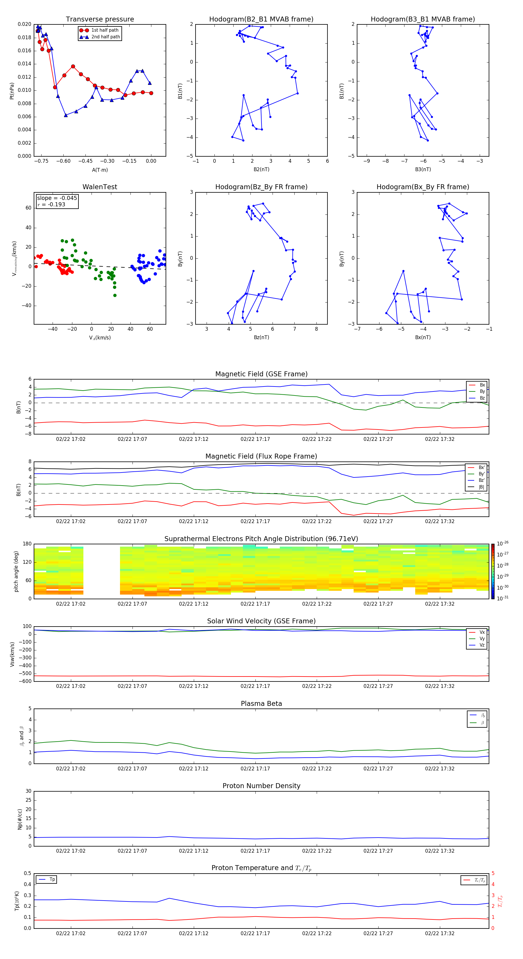Click the 'Transverse pressure' plot title
This screenshot has height=959, width=523.
[100, 19]
